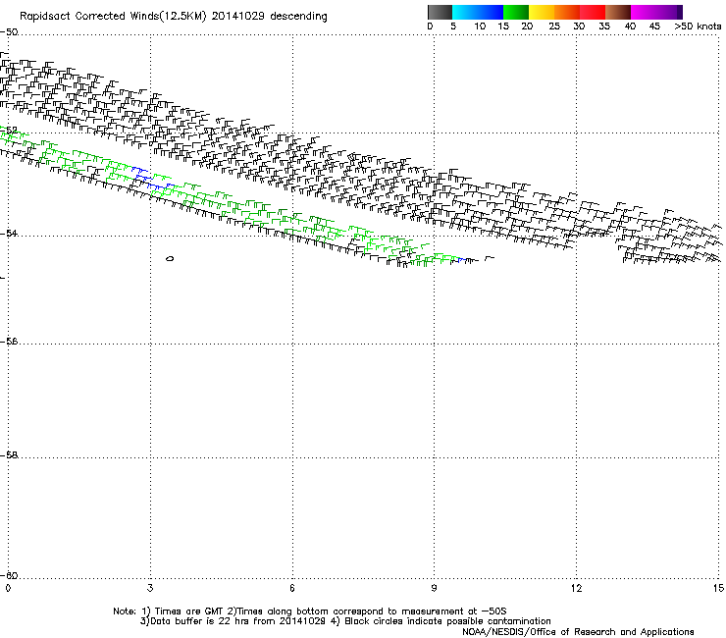Click the cyan-to-blue 5-15 knots color band
This screenshot has width=726, height=638.
(478, 12)
